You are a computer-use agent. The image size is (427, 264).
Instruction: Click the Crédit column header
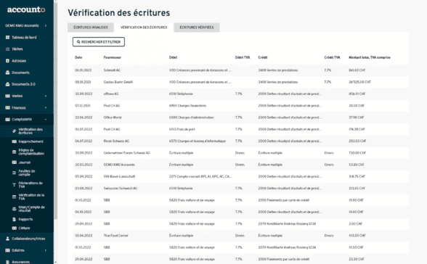pos(263,57)
